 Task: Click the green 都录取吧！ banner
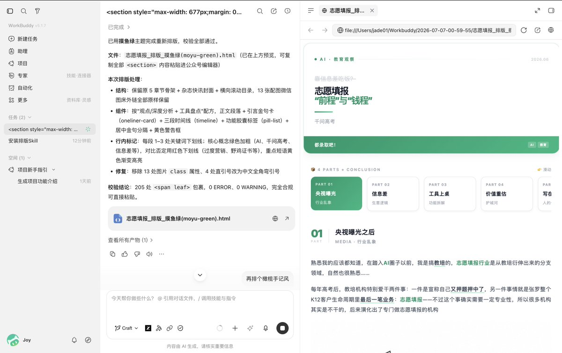click(x=431, y=145)
